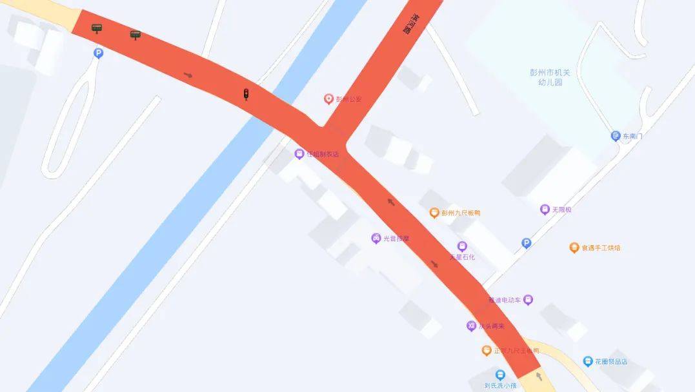Click the 大星石化 shop marker icon
The image size is (695, 392).
tap(462, 246)
